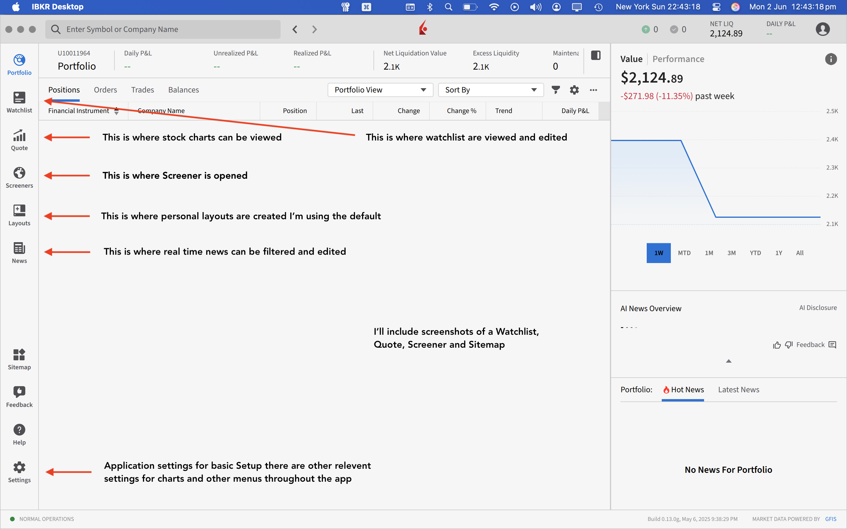Open the Portfolio sidebar icon
Viewport: 847px width, 529px height.
19,65
